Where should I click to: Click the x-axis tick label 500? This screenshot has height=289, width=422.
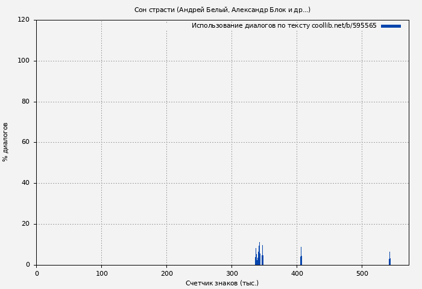[x=362, y=273]
